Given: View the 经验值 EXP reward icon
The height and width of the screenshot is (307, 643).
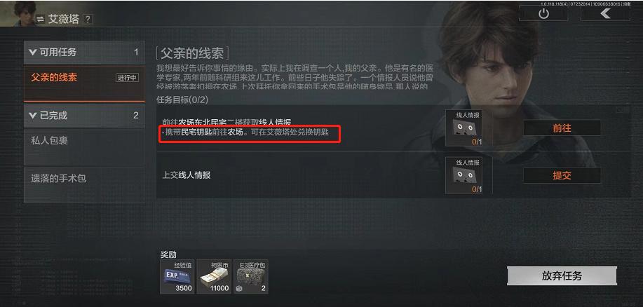Looking at the screenshot, I should click(x=177, y=277).
